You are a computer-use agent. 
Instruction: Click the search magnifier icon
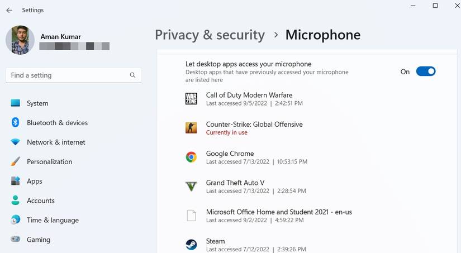(132, 75)
